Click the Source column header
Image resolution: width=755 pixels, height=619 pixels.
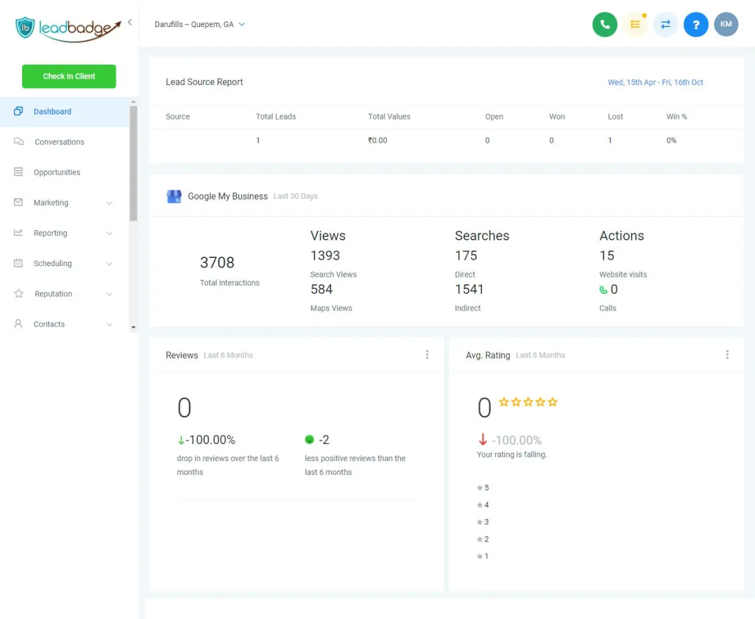178,116
